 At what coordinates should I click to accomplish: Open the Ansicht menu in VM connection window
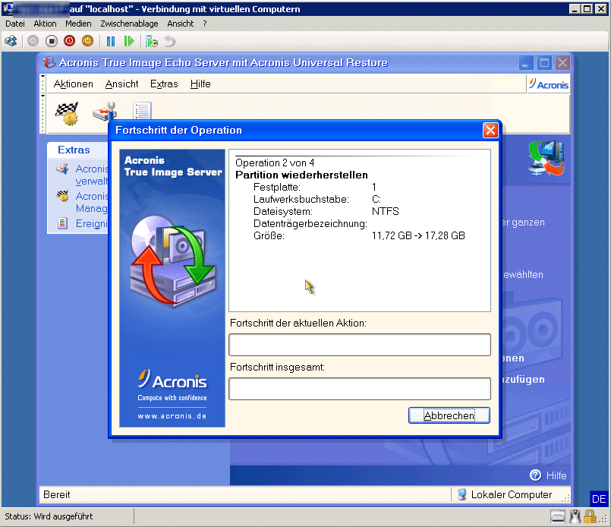pyautogui.click(x=181, y=24)
